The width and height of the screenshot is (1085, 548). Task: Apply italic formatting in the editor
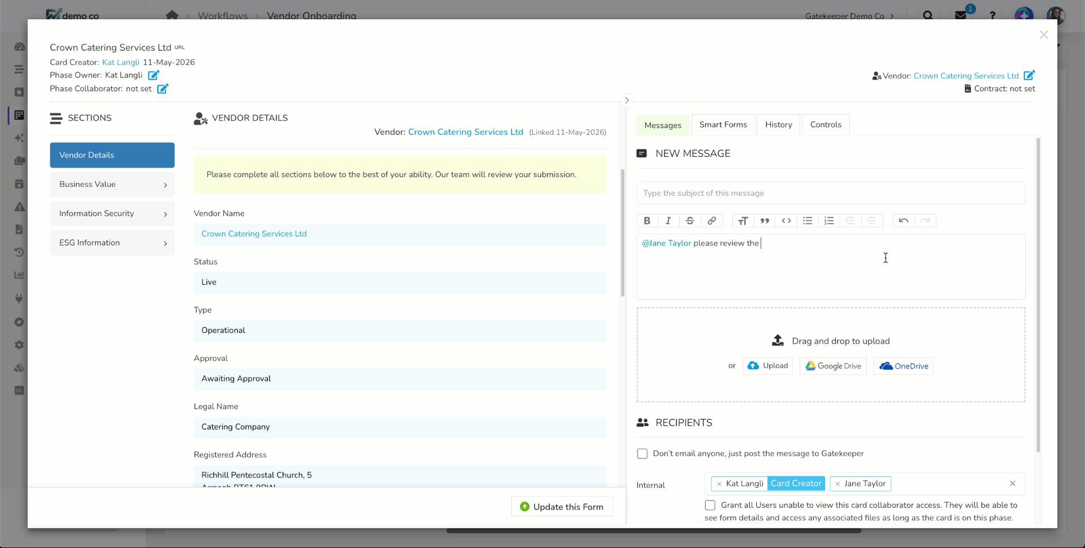(669, 221)
